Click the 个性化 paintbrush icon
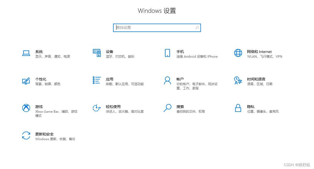 (x=26, y=81)
